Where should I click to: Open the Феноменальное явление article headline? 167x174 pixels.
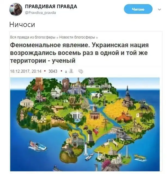79,53
